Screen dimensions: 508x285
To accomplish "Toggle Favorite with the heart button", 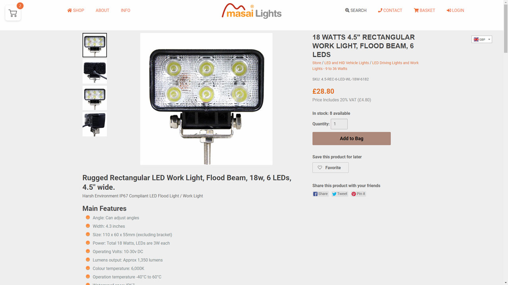I will tap(330, 167).
